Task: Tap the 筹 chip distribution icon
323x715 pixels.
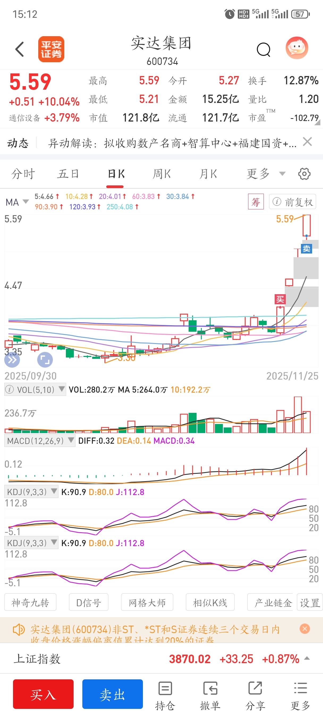Action: pos(256,202)
